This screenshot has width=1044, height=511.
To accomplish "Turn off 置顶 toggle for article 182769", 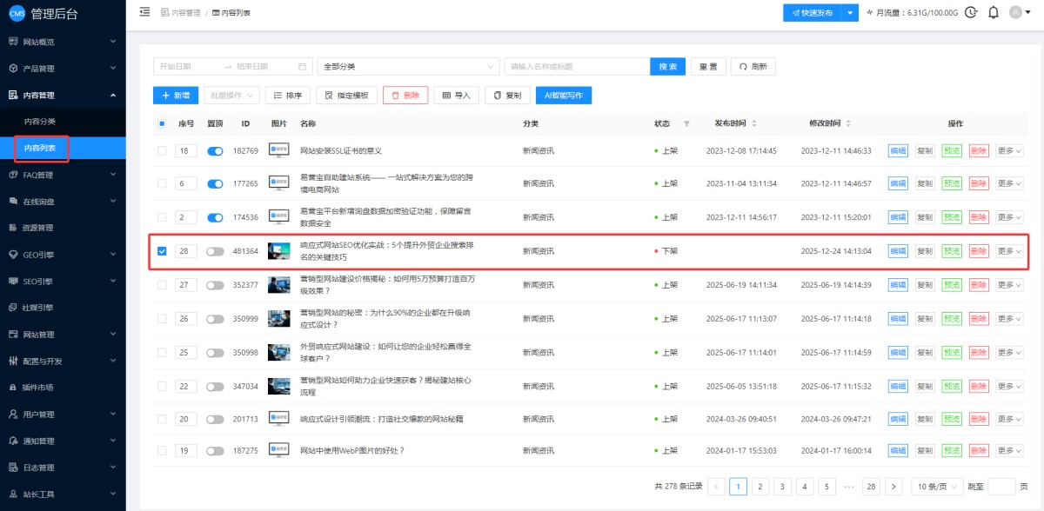I will (x=215, y=151).
